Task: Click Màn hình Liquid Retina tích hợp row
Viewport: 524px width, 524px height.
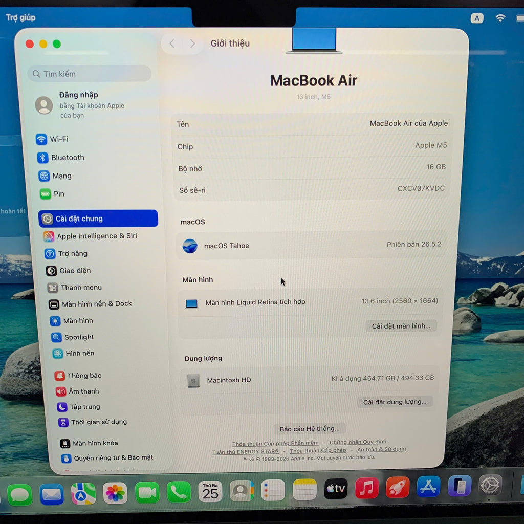Action: pos(311,302)
